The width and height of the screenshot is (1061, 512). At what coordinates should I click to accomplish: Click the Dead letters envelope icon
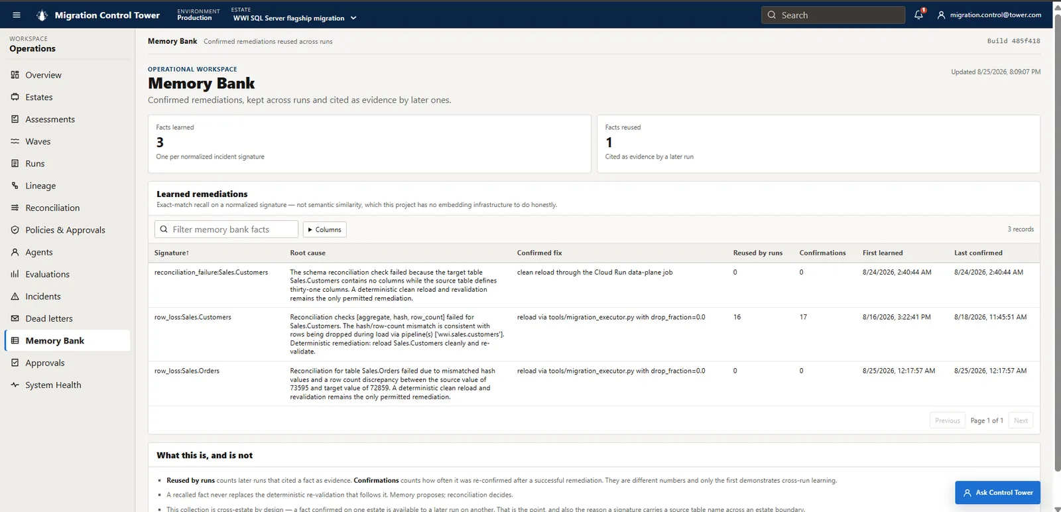click(15, 318)
